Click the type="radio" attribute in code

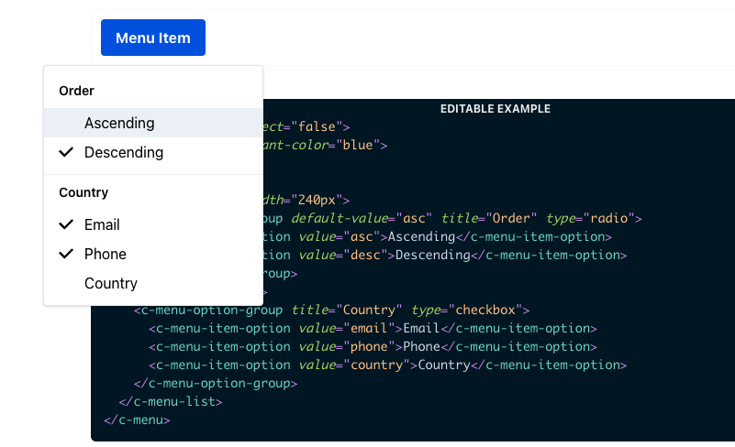(590, 218)
